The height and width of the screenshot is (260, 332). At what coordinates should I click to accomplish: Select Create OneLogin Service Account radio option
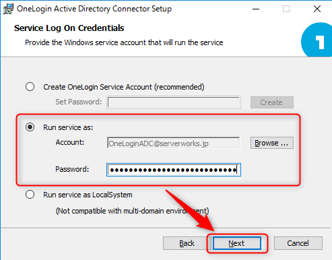[30, 87]
